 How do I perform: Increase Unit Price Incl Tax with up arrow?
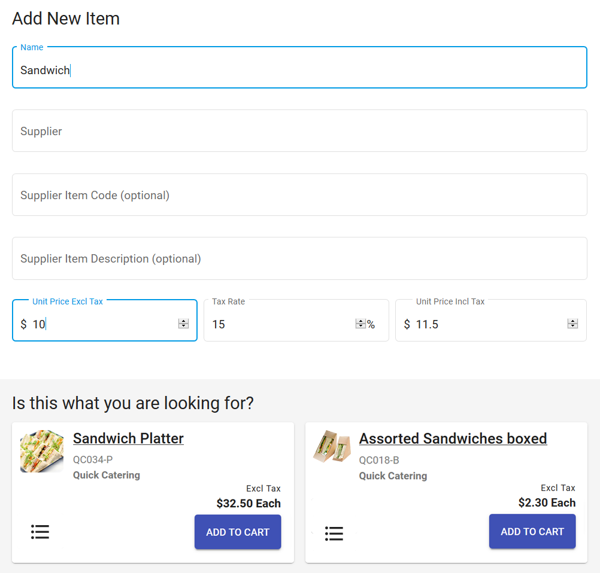pos(572,321)
